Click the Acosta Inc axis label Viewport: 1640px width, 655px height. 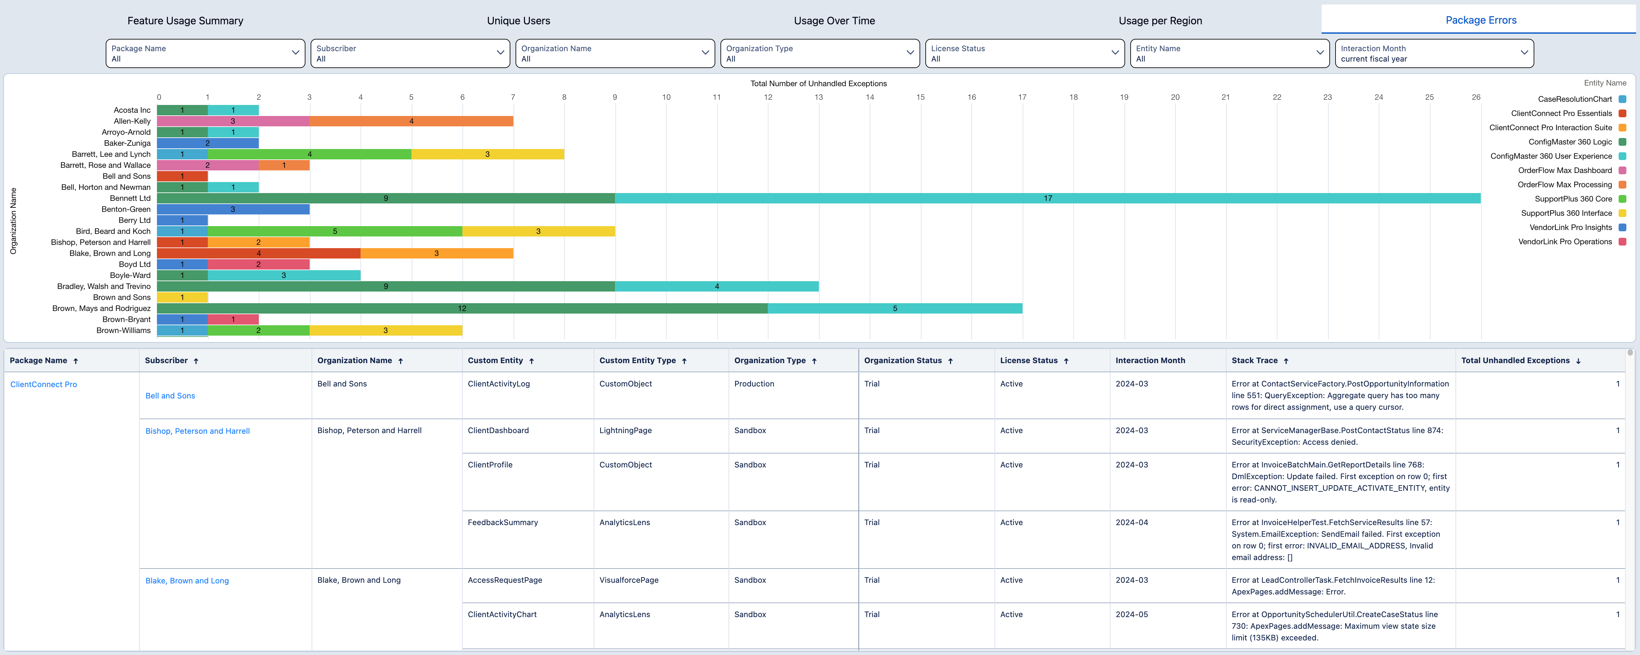click(x=132, y=110)
